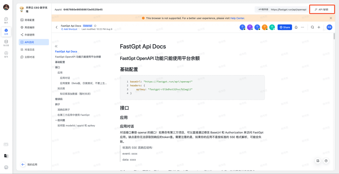
Task: Click the purple collaborator avatar
Action: 250,27
